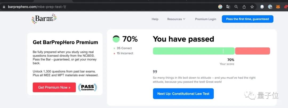Click Get Premium Now button

point(54,87)
